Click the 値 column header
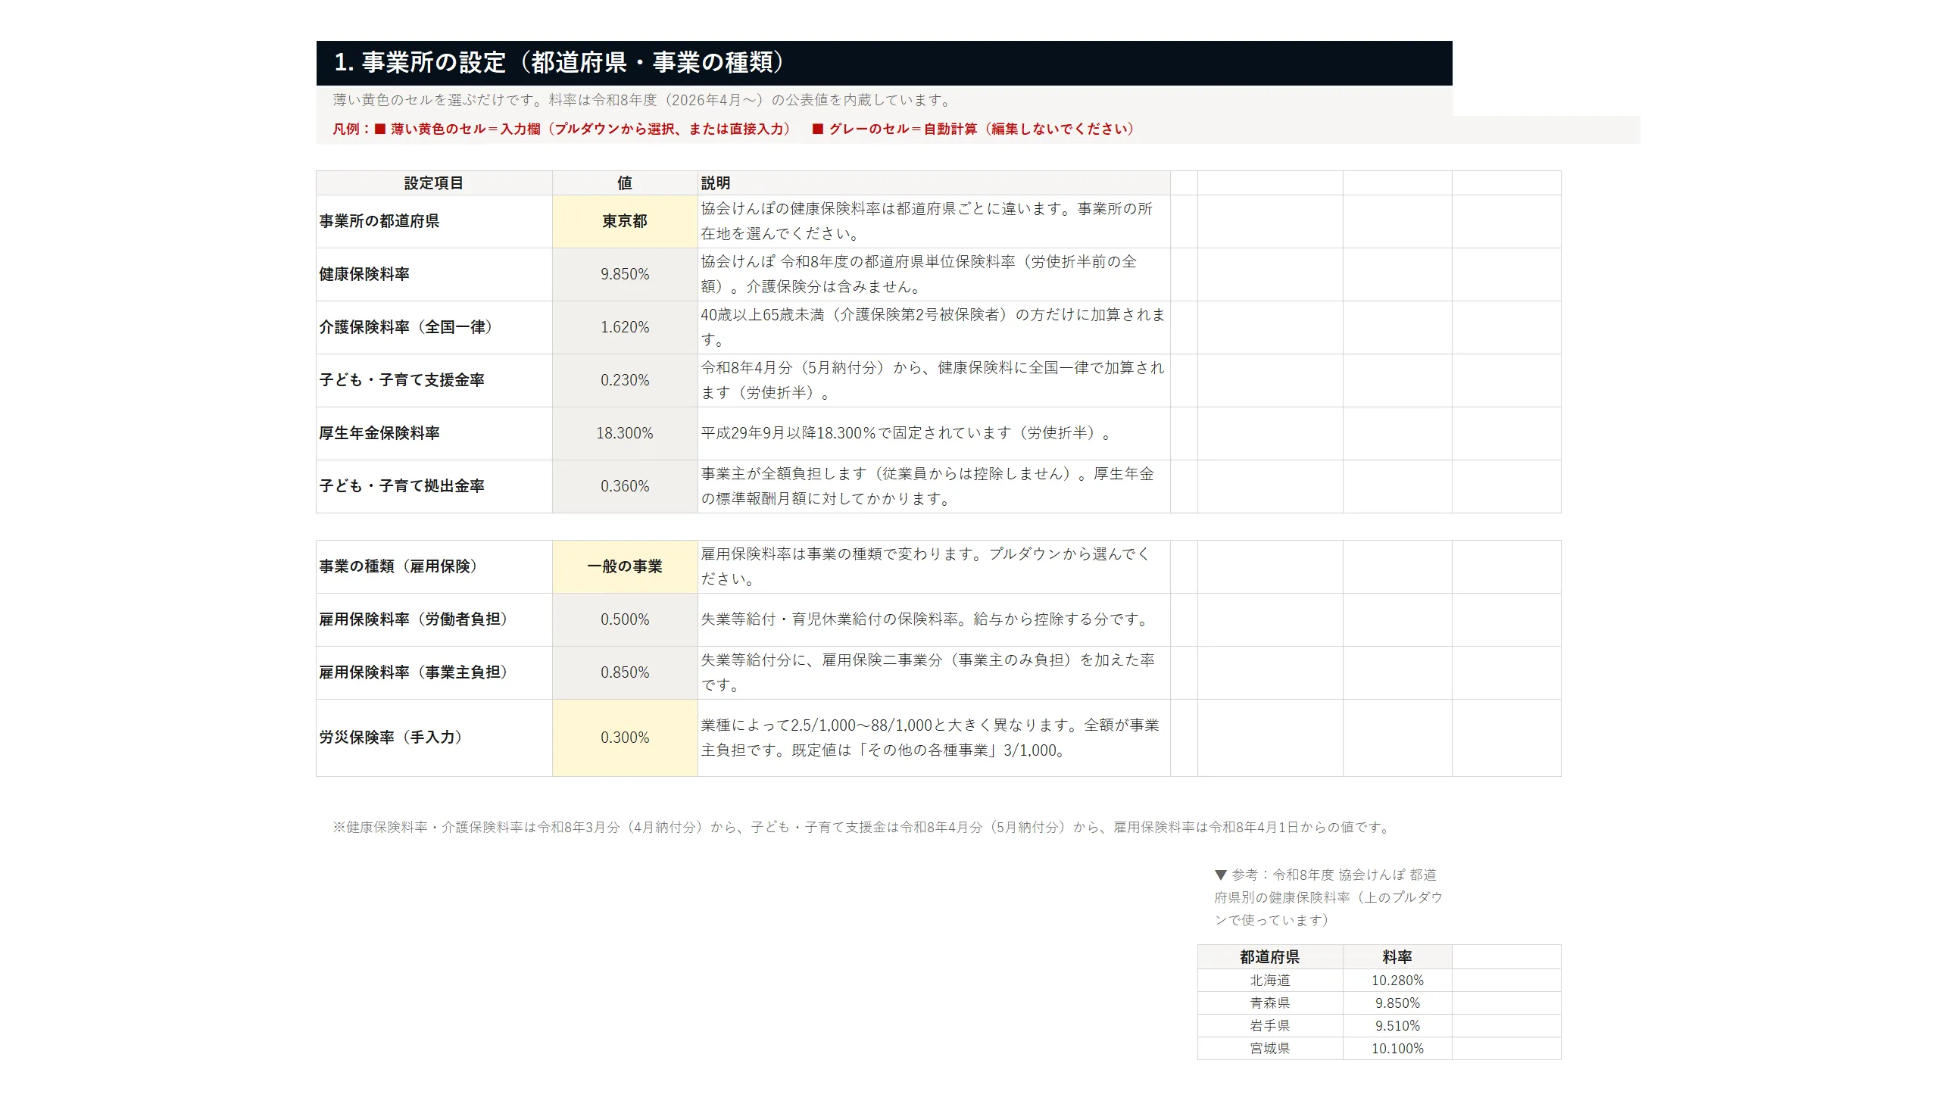Image resolution: width=1957 pixels, height=1101 pixels. [625, 183]
